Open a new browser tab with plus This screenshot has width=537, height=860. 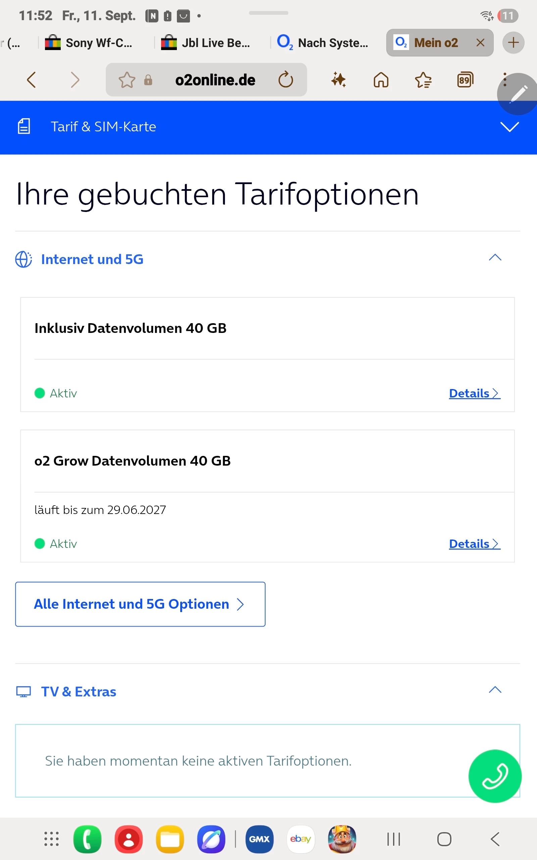coord(513,43)
